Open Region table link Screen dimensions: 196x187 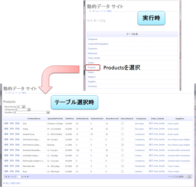pos(91,72)
